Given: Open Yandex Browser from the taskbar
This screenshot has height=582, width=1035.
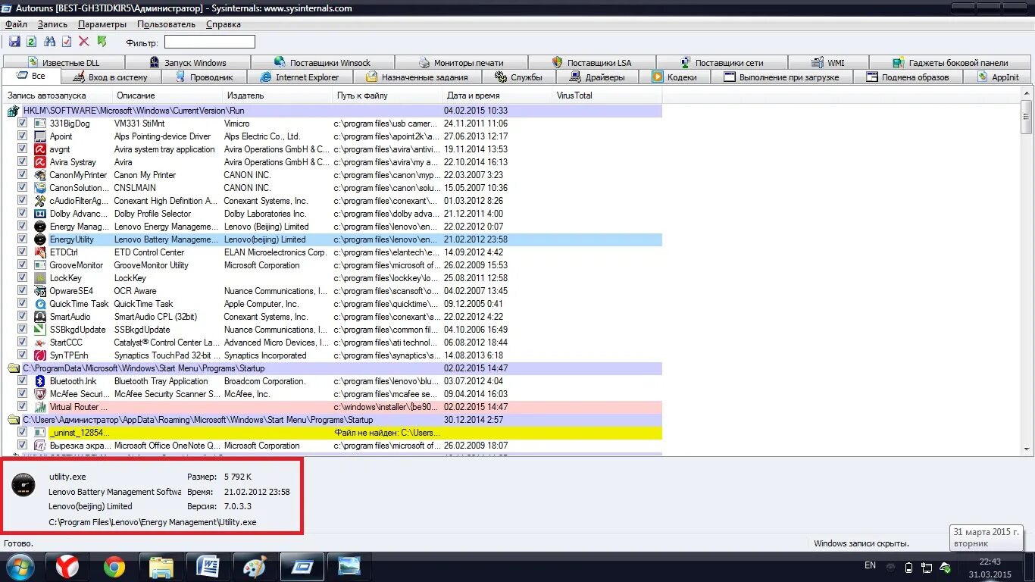Looking at the screenshot, I should click(67, 566).
